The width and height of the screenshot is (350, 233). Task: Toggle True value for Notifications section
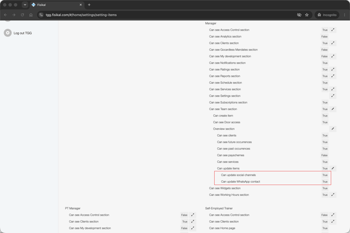(x=325, y=63)
